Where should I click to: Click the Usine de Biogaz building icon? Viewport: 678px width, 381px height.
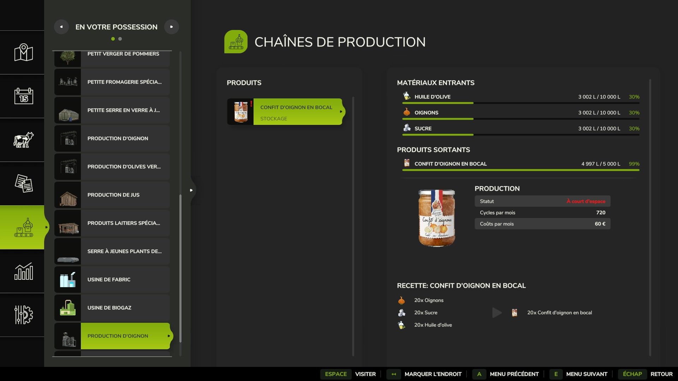(68, 308)
